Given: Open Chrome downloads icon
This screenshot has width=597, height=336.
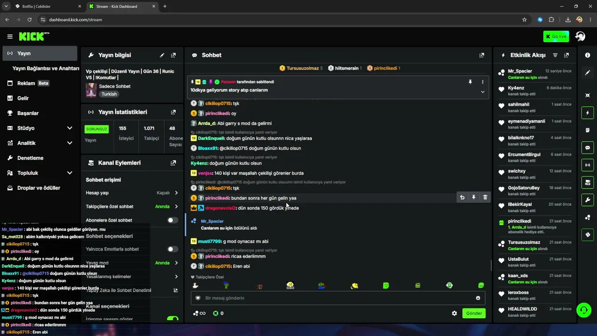Looking at the screenshot, I should pos(568,20).
